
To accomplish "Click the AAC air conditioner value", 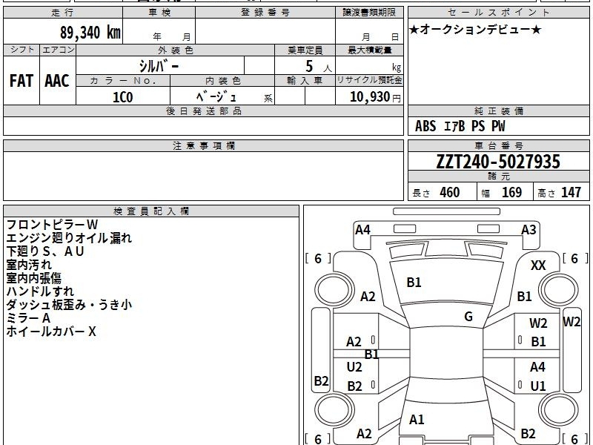I will (57, 81).
